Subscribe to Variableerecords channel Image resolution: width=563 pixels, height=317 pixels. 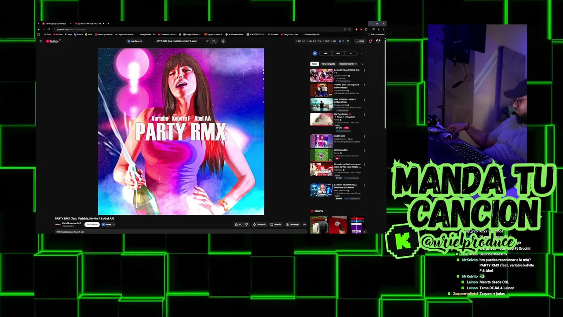pyautogui.click(x=92, y=225)
